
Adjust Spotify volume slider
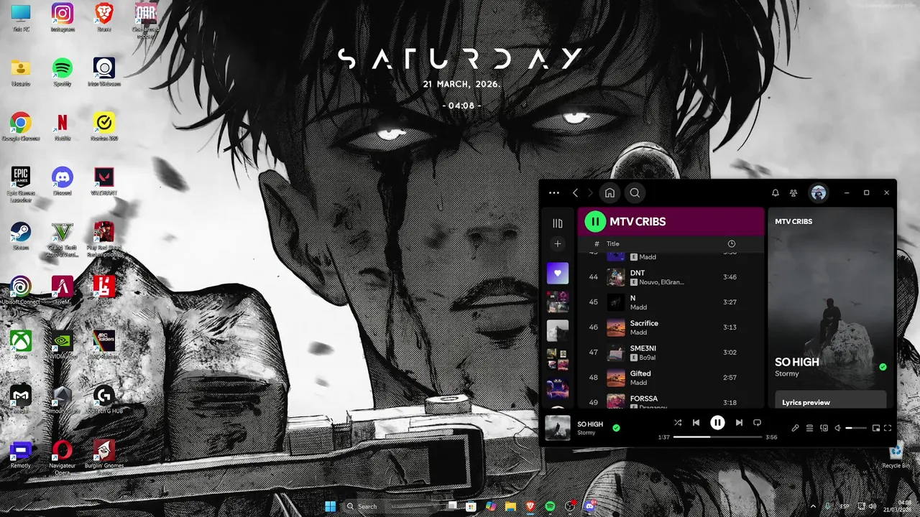(x=855, y=428)
